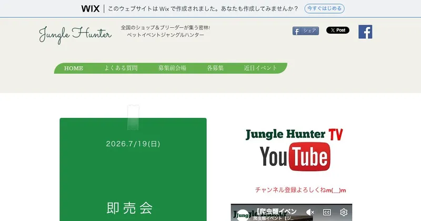Toggle closed captions on the video
The height and width of the screenshot is (221, 421).
327,212
